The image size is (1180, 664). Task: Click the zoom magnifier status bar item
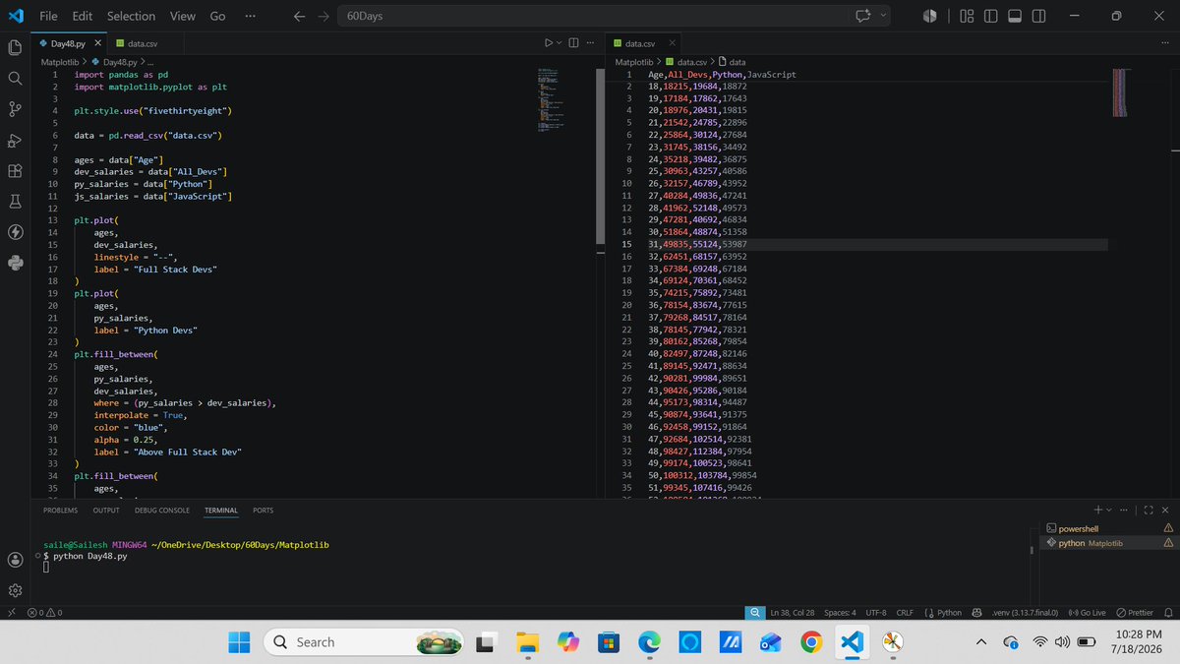(754, 612)
